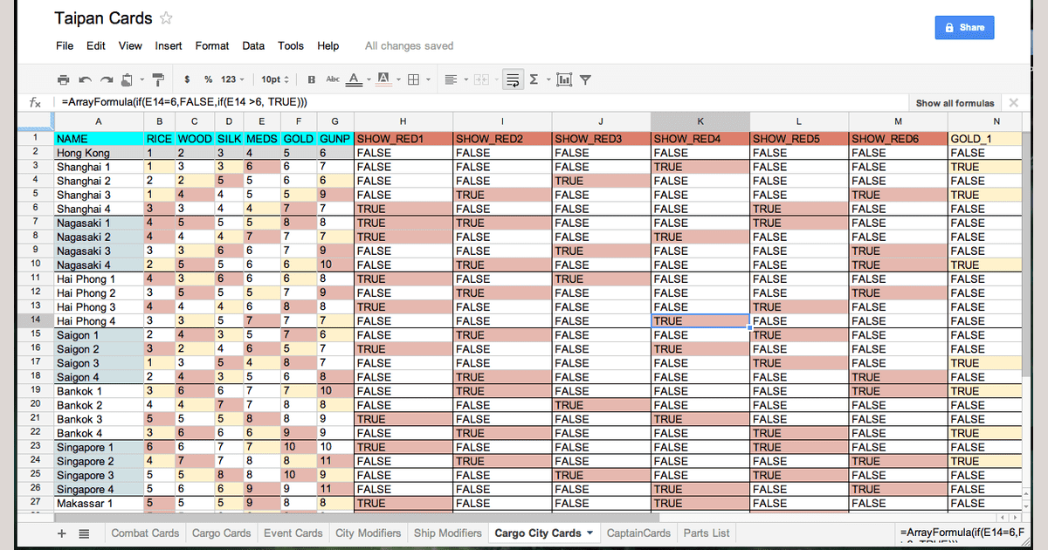Click the Borders icon
The width and height of the screenshot is (1048, 550).
(414, 79)
